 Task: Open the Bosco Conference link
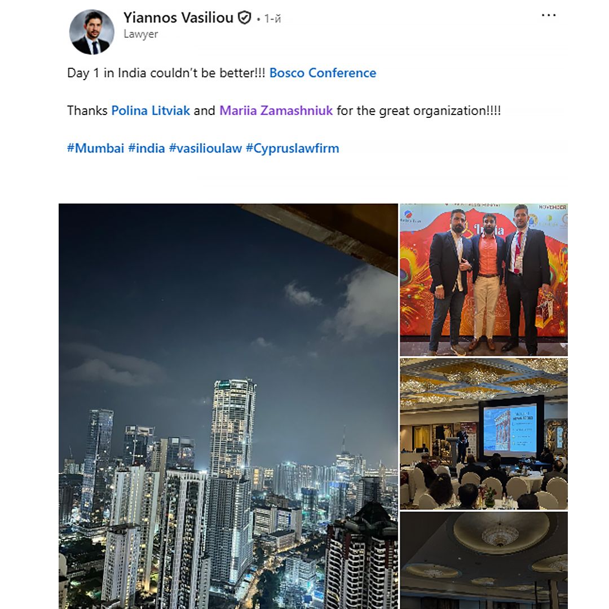[x=323, y=73]
